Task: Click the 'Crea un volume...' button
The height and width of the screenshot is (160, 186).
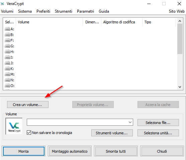Action: (28, 105)
